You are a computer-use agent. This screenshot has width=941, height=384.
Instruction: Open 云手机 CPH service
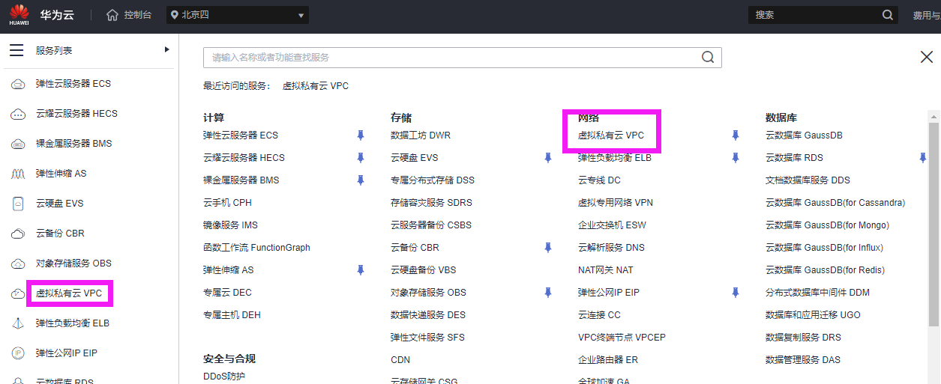point(227,203)
